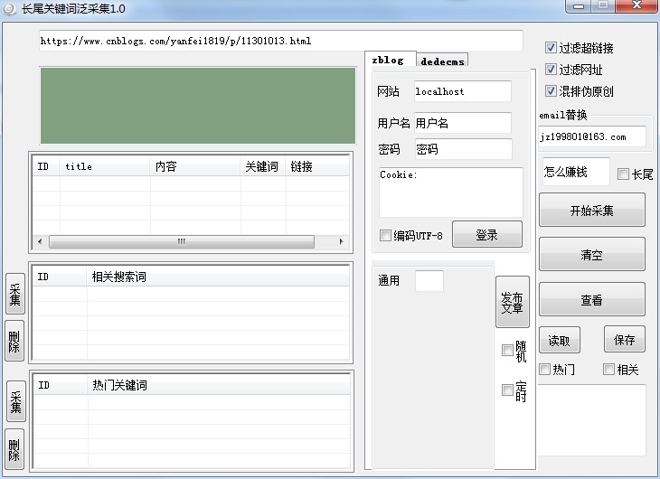Click 删除 button beside 相关搜索词 list
This screenshot has width=660, height=479.
tap(14, 341)
